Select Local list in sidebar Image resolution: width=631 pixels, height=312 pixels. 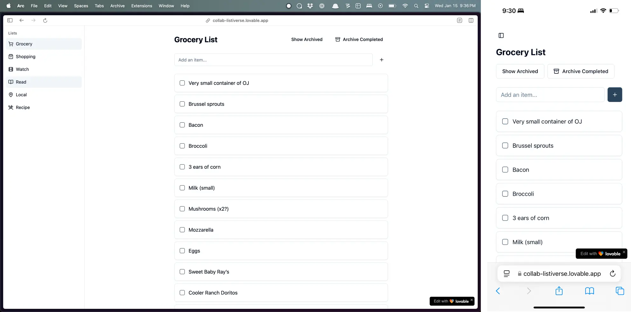coord(44,95)
